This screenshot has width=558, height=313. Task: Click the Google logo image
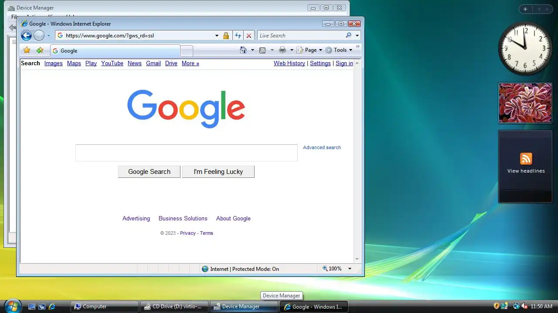point(186,109)
